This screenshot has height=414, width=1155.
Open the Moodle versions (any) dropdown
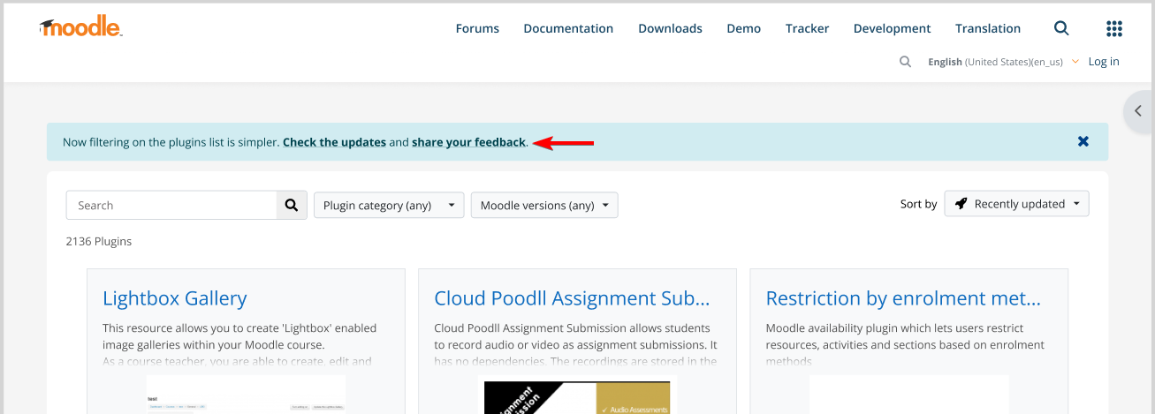(x=544, y=205)
